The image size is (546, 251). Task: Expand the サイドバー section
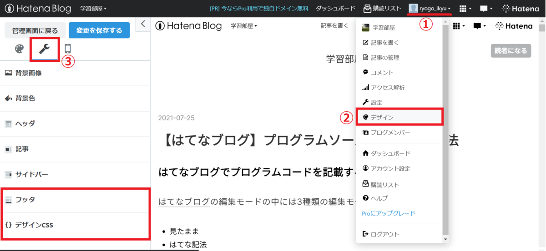click(75, 174)
